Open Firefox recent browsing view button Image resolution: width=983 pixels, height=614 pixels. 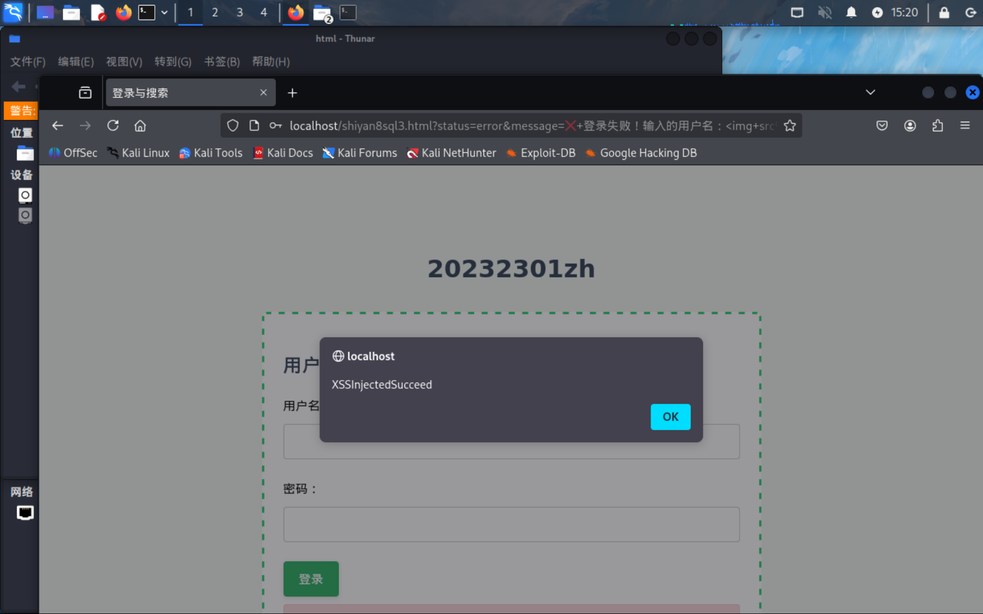click(x=85, y=93)
